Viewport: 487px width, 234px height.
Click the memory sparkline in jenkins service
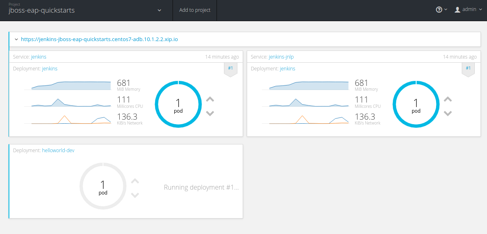[68, 85]
